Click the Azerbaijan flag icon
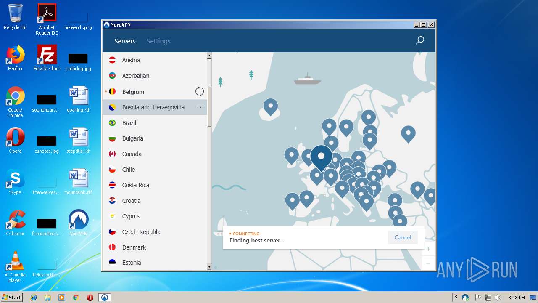The image size is (538, 303). pos(112,76)
